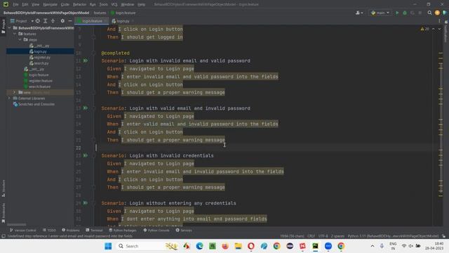Viewport: 449px width, 253px height.
Task: Click the warnings indicator showing 20
Action: (424, 29)
